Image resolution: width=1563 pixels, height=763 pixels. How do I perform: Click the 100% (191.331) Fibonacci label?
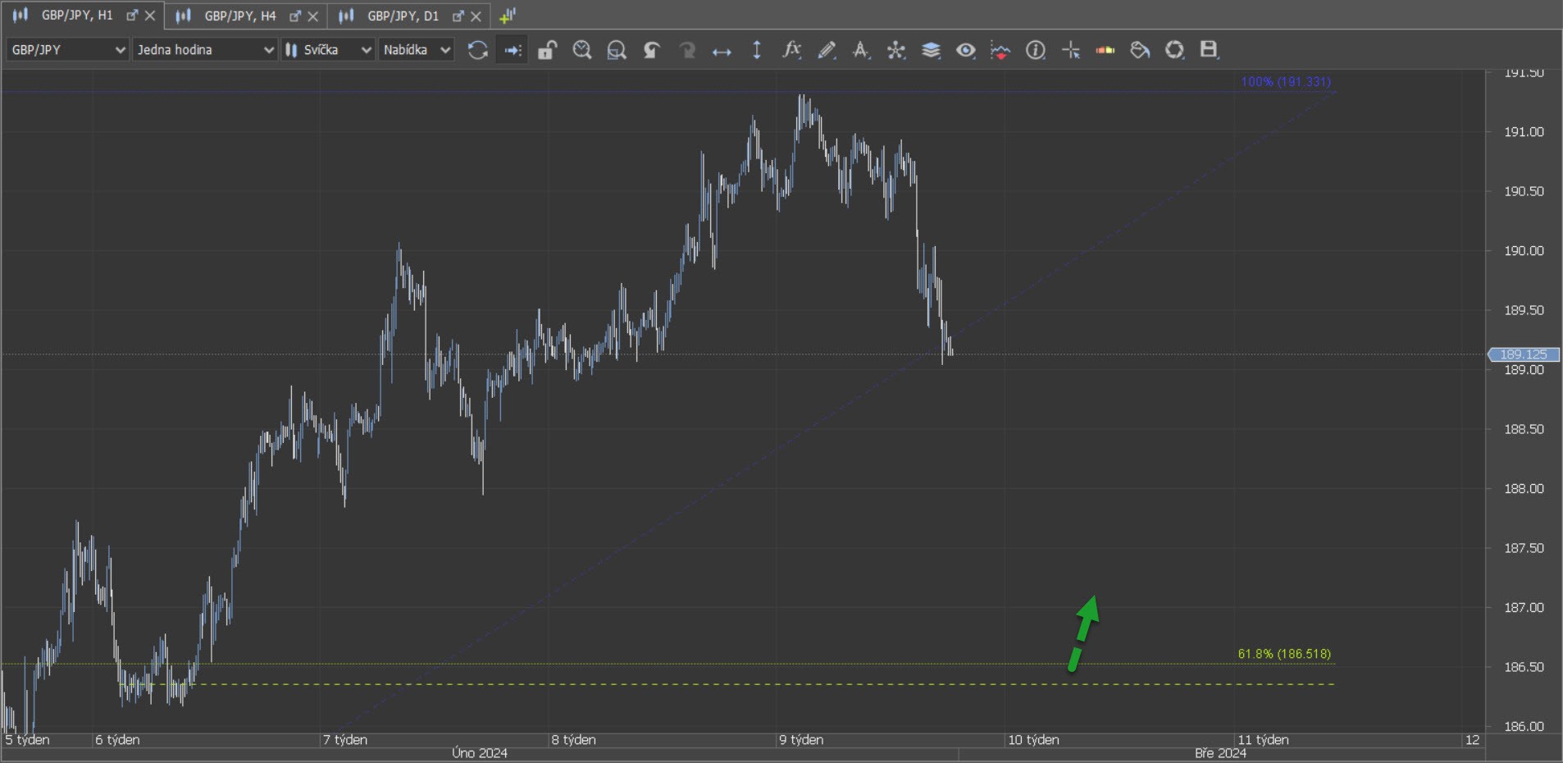point(1286,82)
